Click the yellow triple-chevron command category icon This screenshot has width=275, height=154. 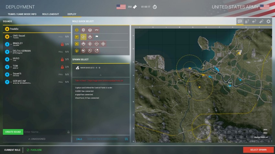click(77, 30)
